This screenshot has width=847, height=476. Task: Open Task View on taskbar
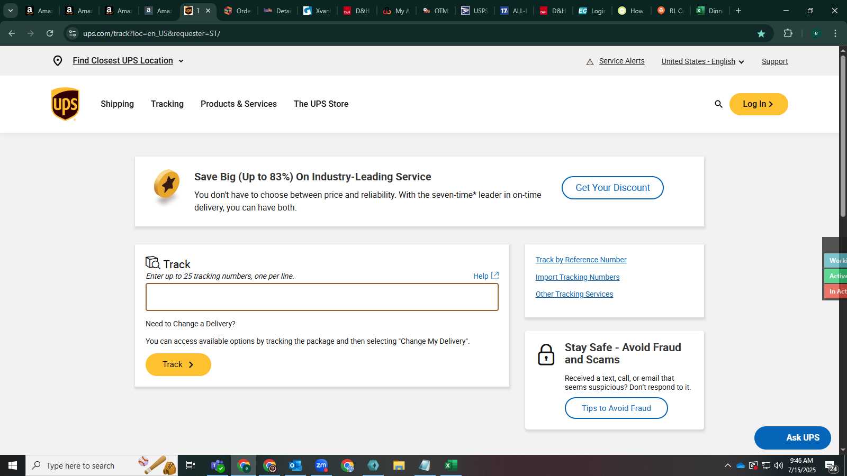click(x=191, y=465)
